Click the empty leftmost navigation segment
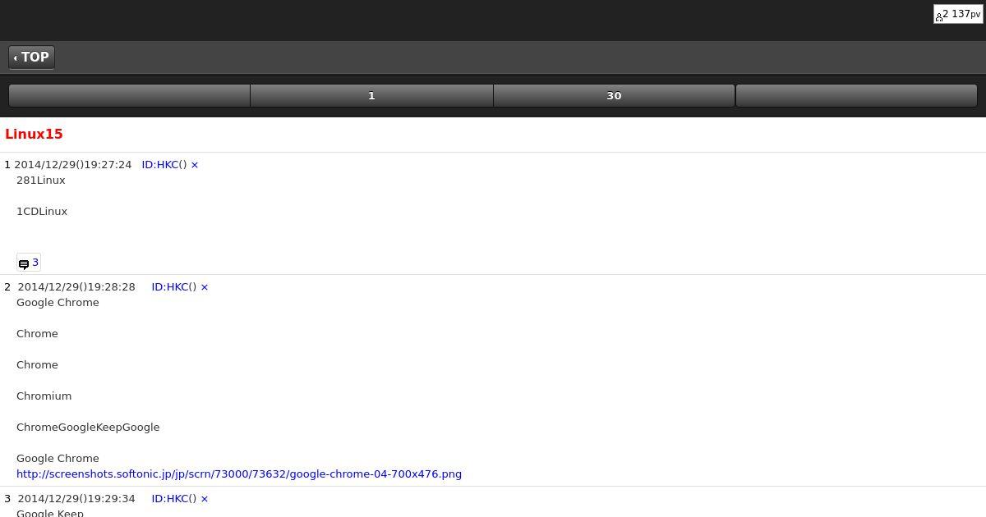The width and height of the screenshot is (986, 517). pyautogui.click(x=129, y=96)
